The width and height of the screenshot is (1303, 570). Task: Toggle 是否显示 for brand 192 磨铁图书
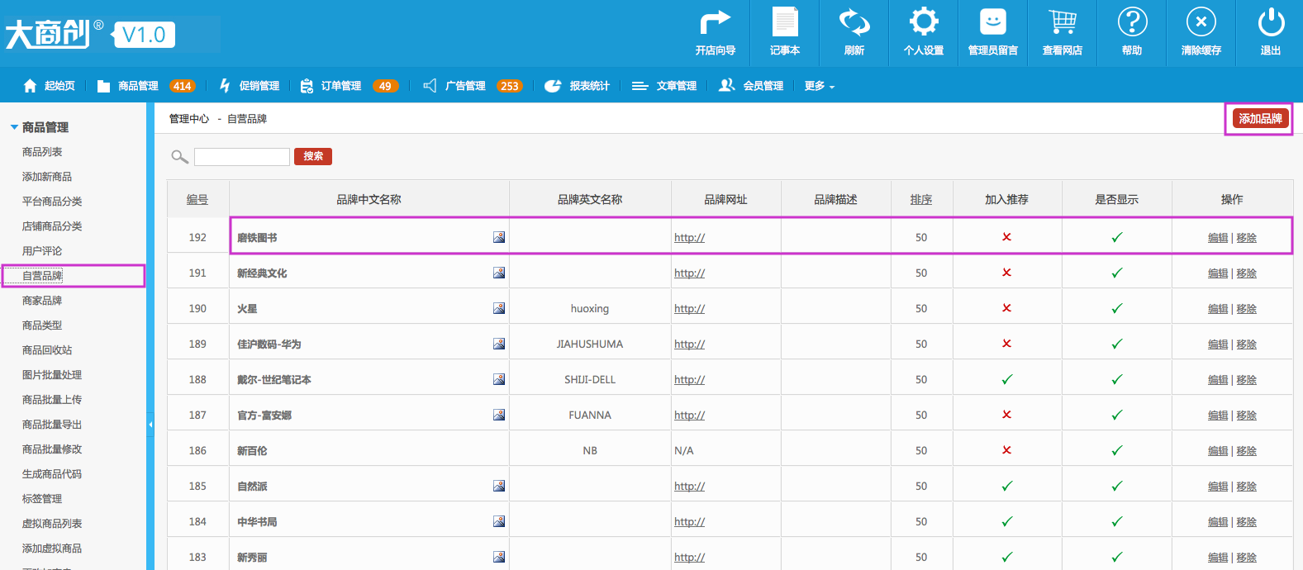pos(1117,237)
